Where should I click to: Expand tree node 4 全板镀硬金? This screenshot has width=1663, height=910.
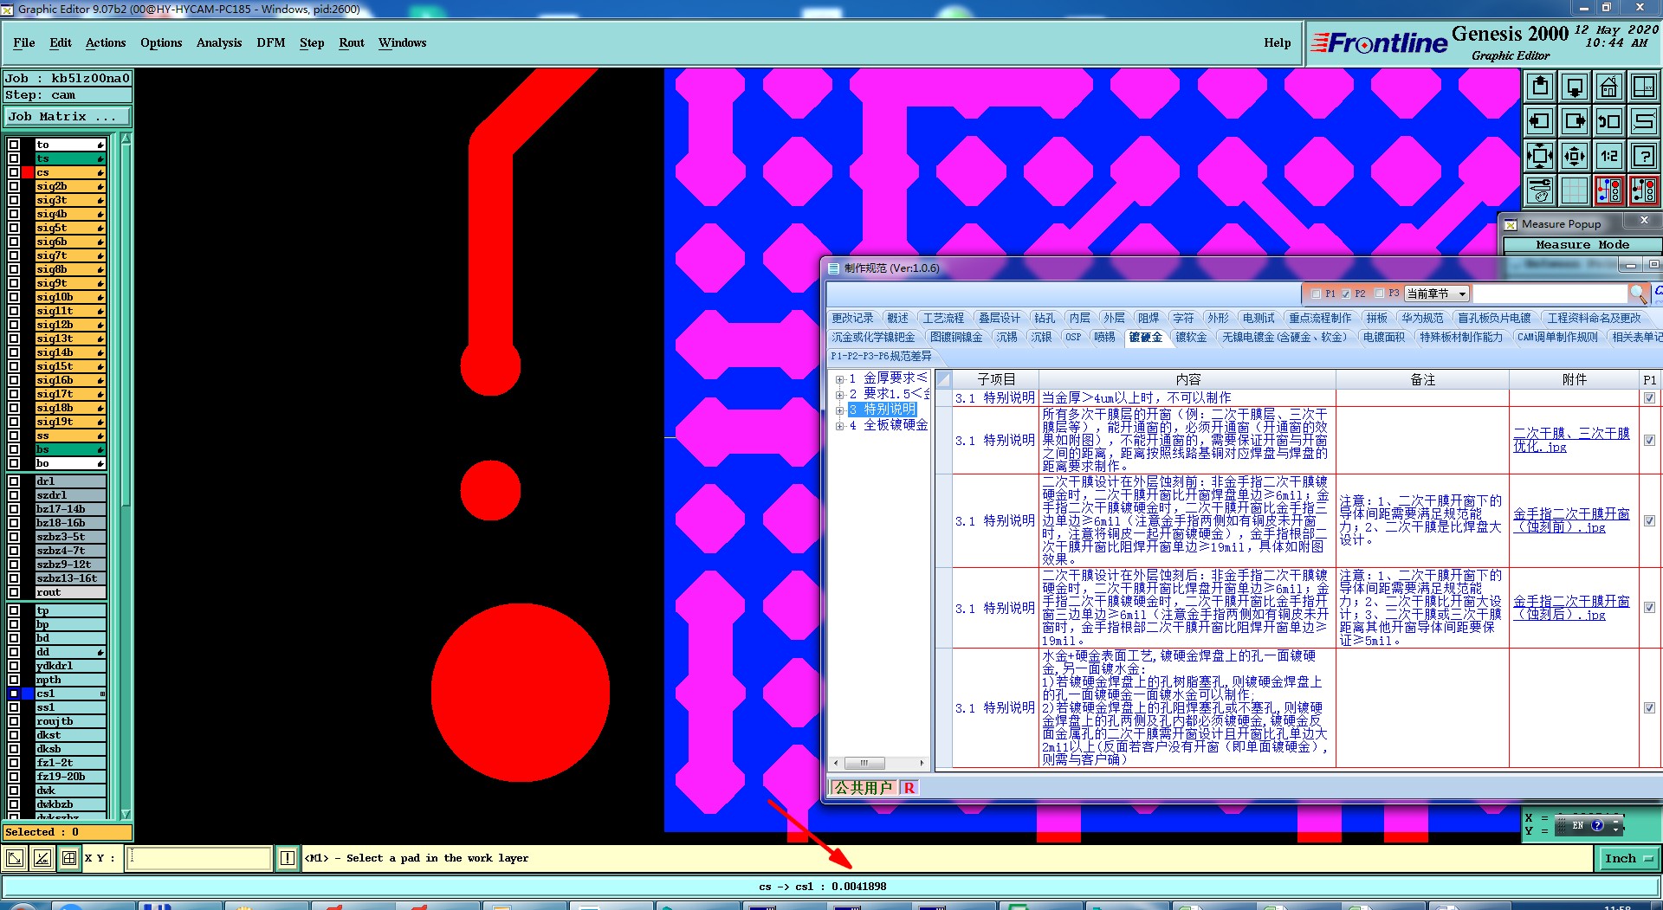pos(839,426)
